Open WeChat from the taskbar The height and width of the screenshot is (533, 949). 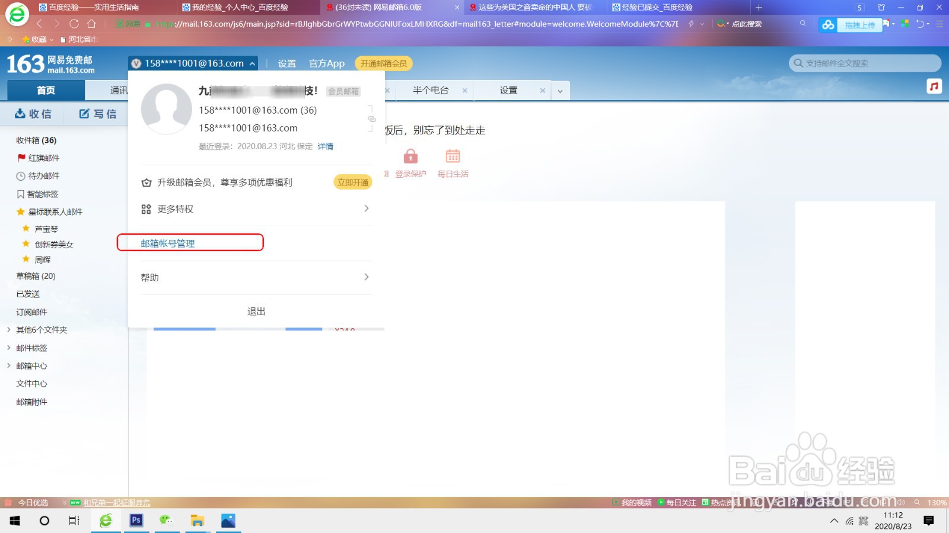coord(165,521)
